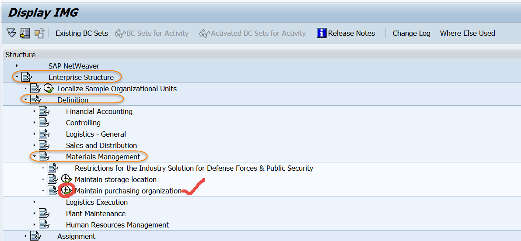The width and height of the screenshot is (521, 241).
Task: Collapse the Enterprise Structure node arrow
Action: pos(17,77)
